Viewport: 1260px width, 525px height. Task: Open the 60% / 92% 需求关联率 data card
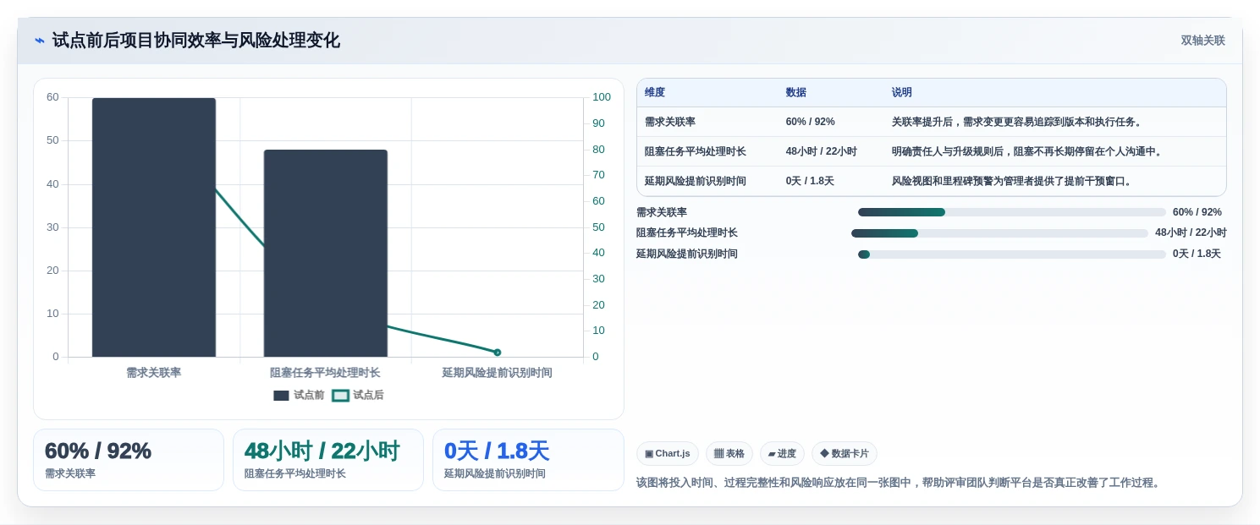tap(129, 460)
